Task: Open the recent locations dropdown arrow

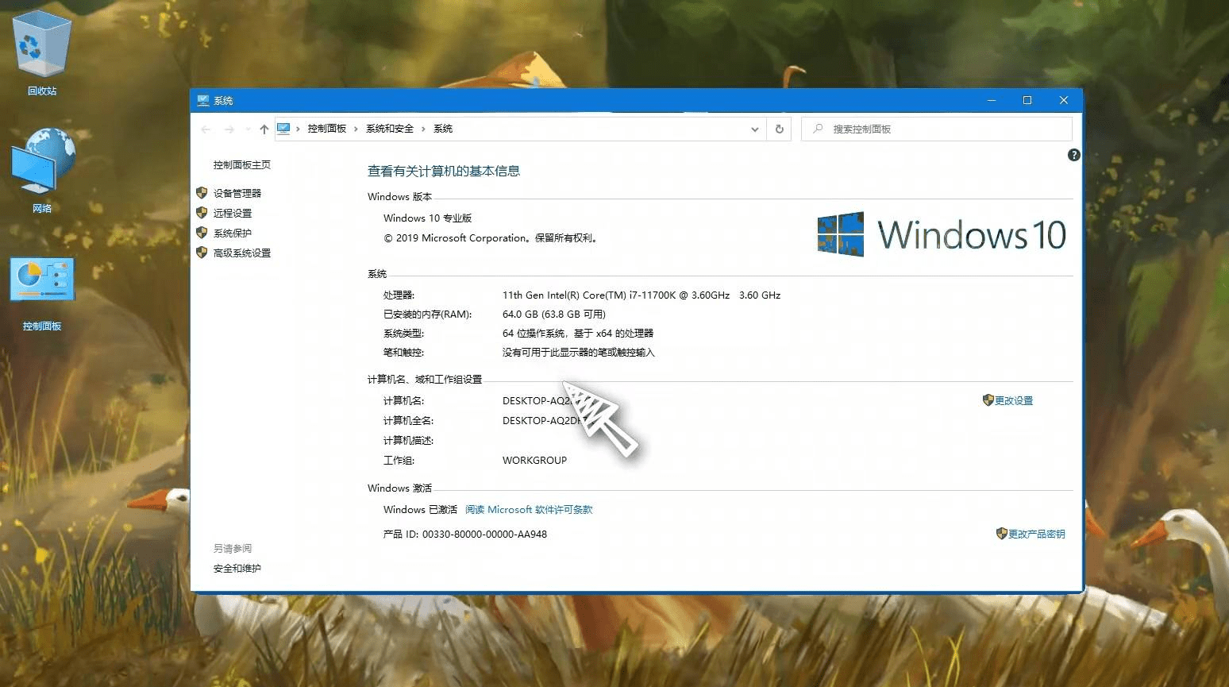Action: [x=248, y=129]
